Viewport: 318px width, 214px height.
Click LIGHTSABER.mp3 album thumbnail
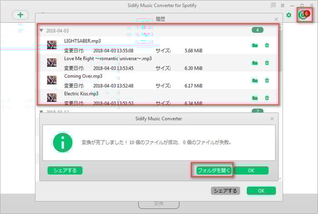[x=52, y=45]
